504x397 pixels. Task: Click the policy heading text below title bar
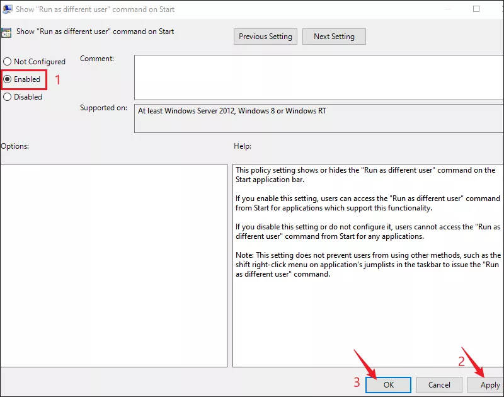pyautogui.click(x=95, y=32)
